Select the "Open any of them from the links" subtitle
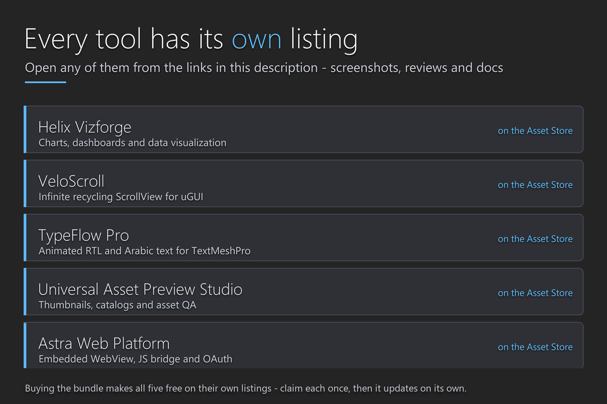Viewport: 607px width, 404px height. [264, 68]
